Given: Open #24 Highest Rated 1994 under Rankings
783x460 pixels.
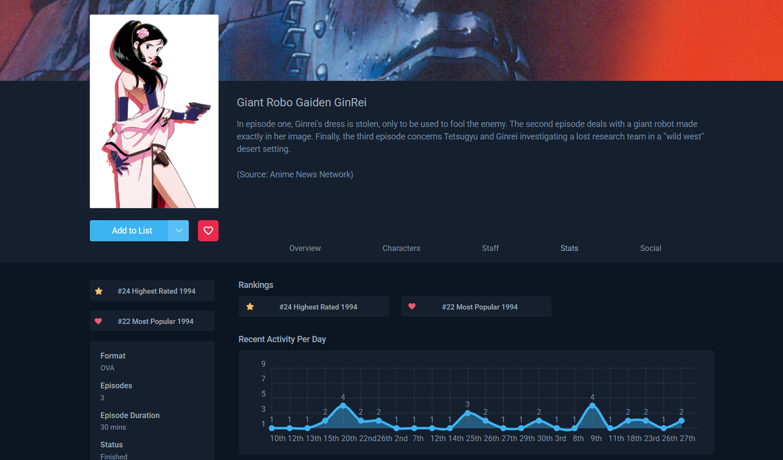Looking at the screenshot, I should (314, 306).
